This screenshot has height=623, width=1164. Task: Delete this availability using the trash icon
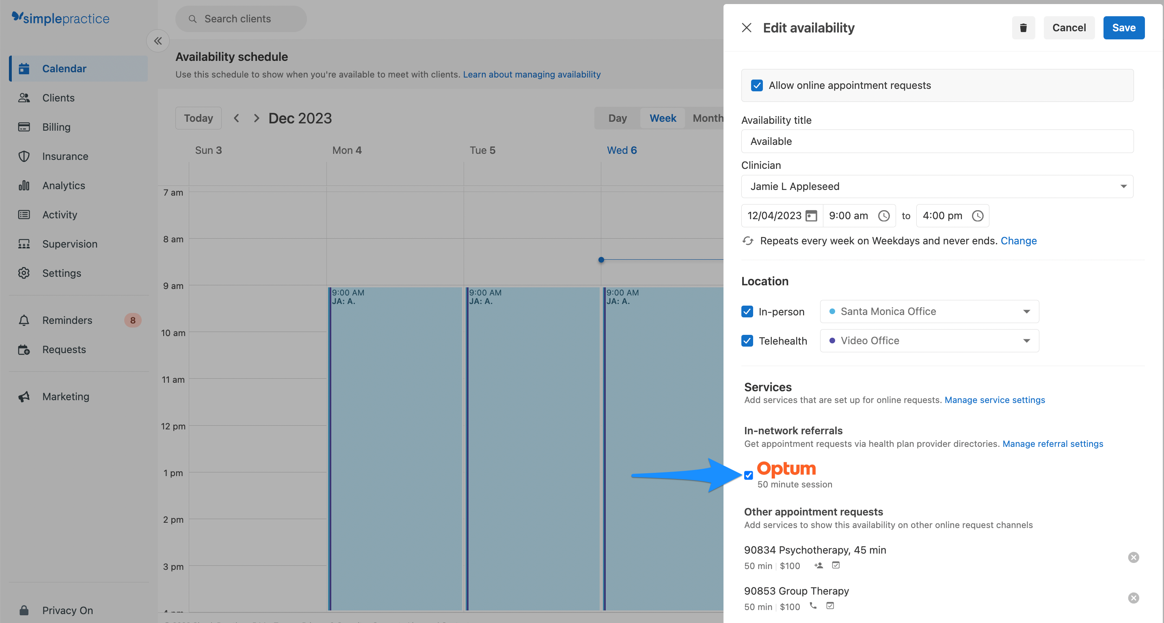[x=1023, y=28]
